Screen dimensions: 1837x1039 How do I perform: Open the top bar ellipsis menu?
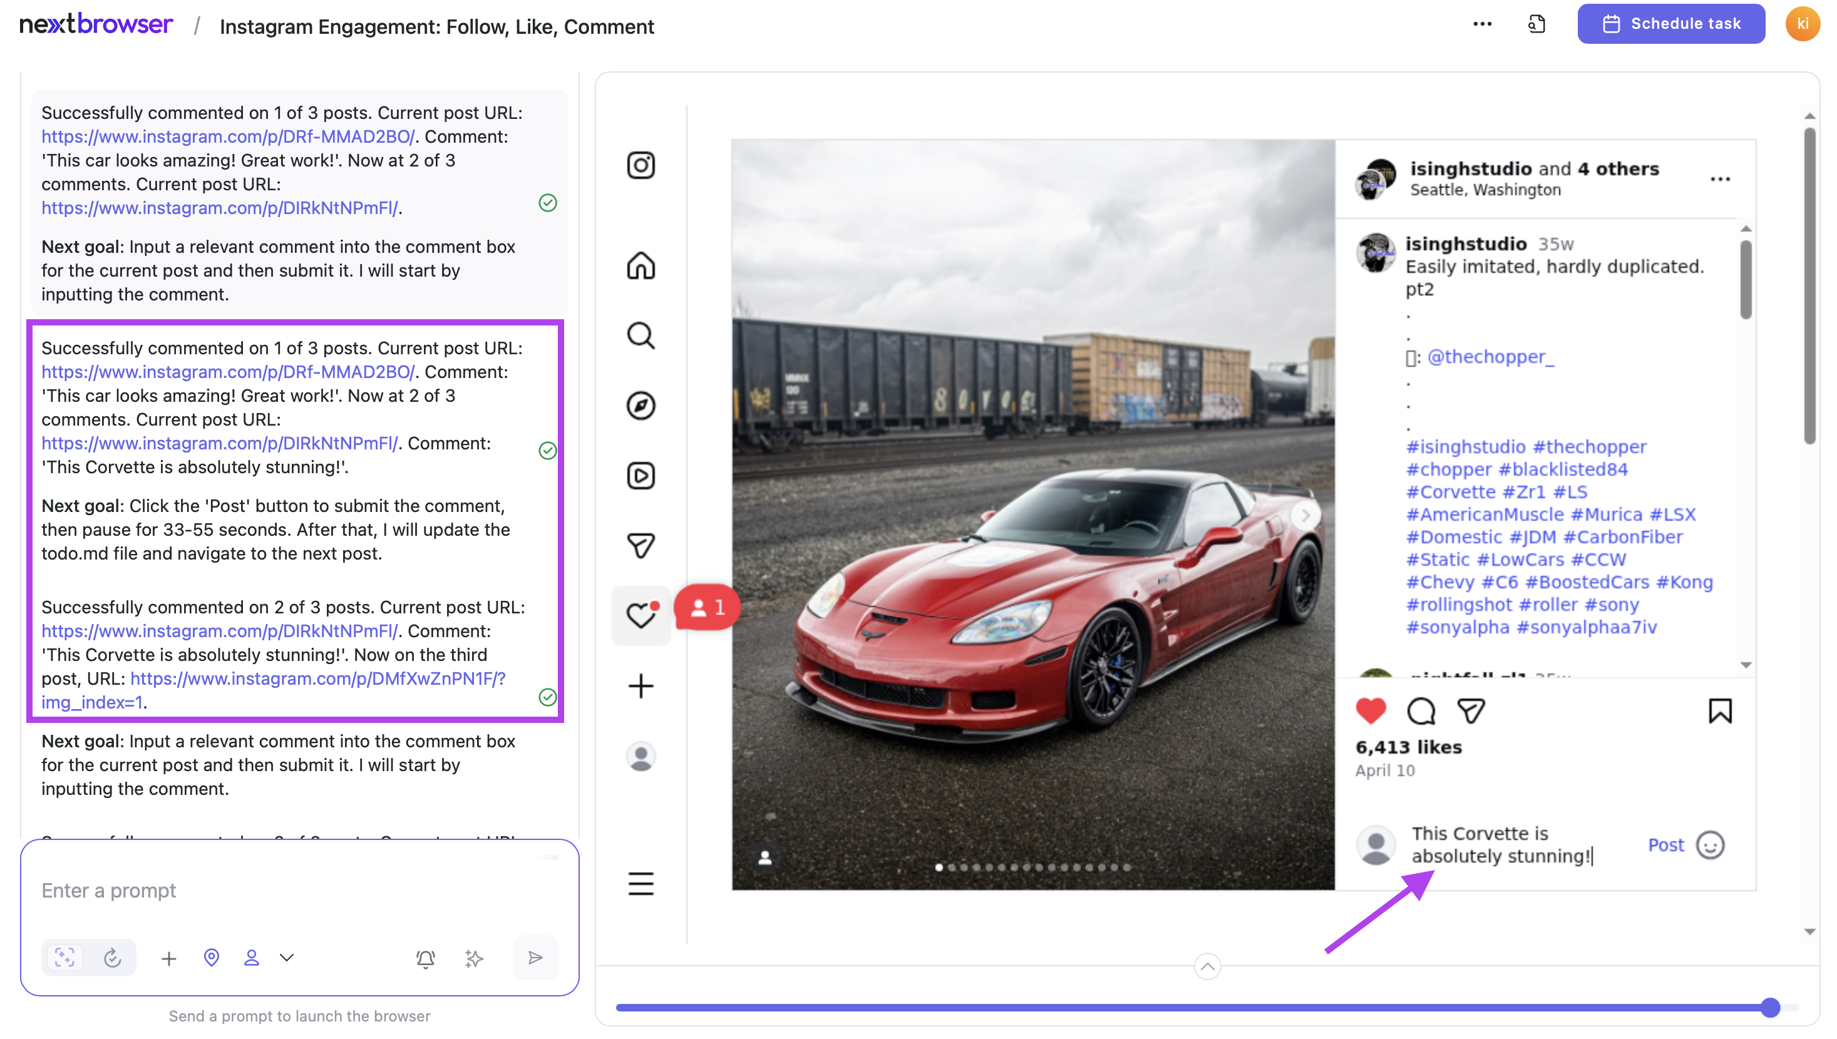point(1481,24)
